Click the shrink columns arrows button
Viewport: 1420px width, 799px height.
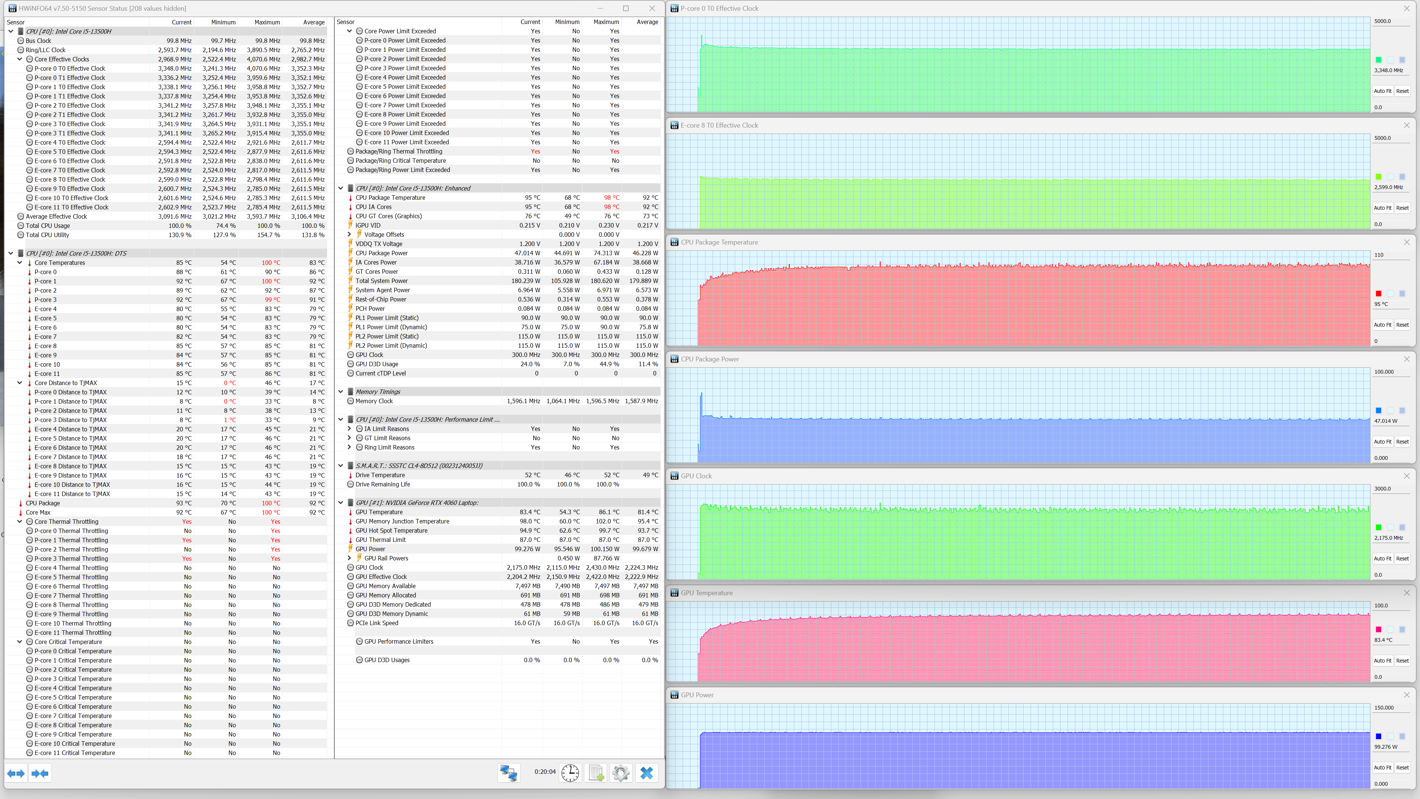pos(40,773)
